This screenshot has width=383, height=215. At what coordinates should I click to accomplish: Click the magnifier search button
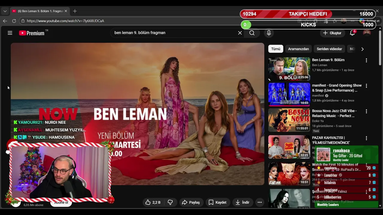(252, 33)
